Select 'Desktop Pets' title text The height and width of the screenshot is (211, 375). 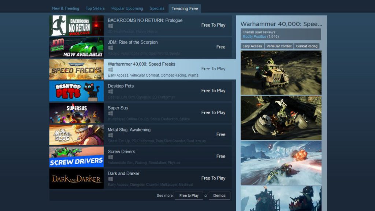click(120, 86)
